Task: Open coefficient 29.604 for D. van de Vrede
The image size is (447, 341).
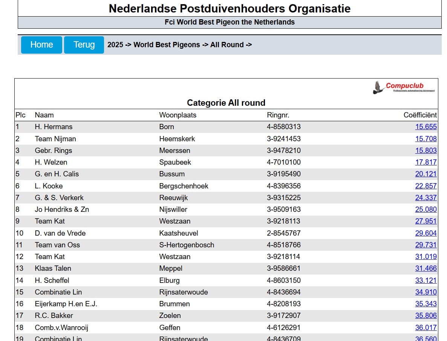Action: pyautogui.click(x=426, y=233)
